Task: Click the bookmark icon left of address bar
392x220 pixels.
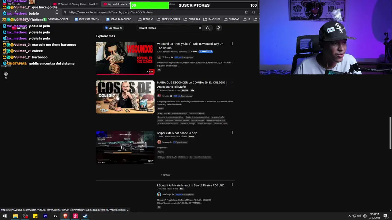Action: (x=57, y=12)
